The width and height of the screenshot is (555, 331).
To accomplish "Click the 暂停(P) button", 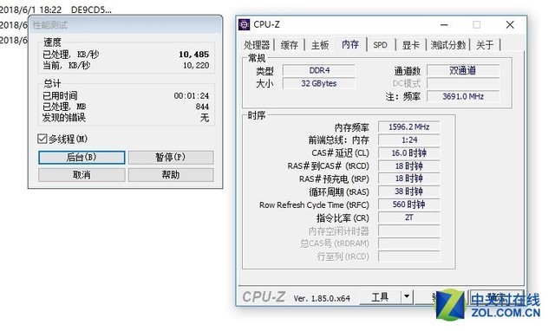I will [x=171, y=158].
